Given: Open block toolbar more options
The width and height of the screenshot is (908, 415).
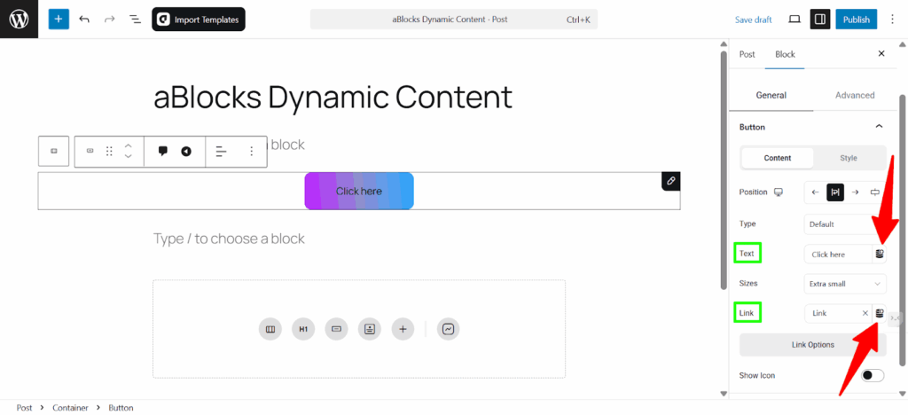Looking at the screenshot, I should tap(251, 152).
